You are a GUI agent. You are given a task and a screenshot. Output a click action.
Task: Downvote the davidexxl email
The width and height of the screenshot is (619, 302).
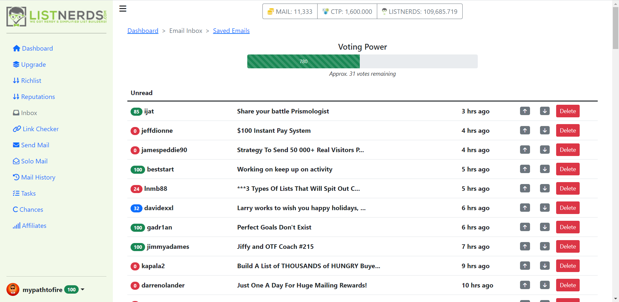point(545,208)
